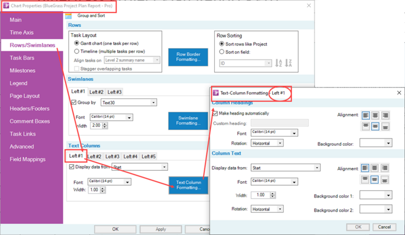Align column heading to vertical middle
Screen dimensions: 405x235
click(x=375, y=126)
